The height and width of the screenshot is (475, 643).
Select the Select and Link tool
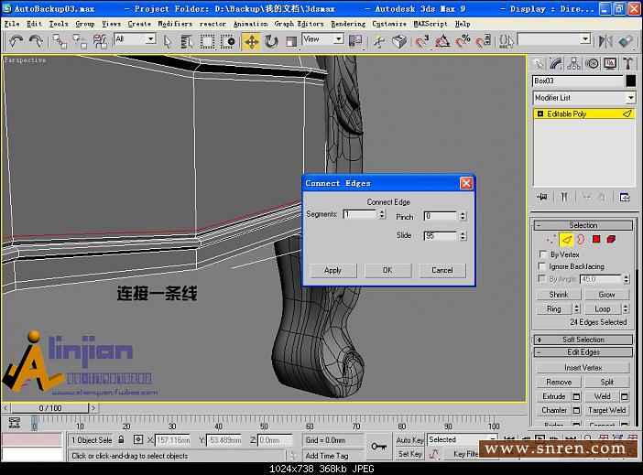pyautogui.click(x=60, y=41)
